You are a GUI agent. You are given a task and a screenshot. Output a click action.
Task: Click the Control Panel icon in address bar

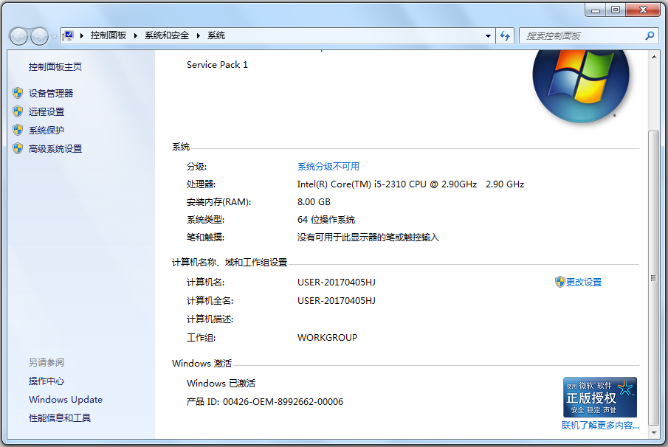(x=66, y=35)
